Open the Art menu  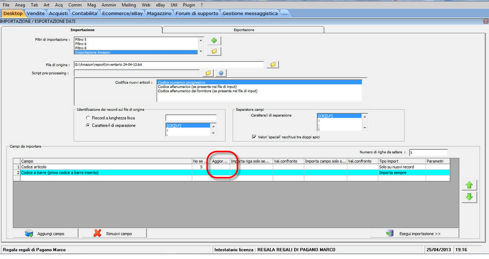tap(46, 5)
